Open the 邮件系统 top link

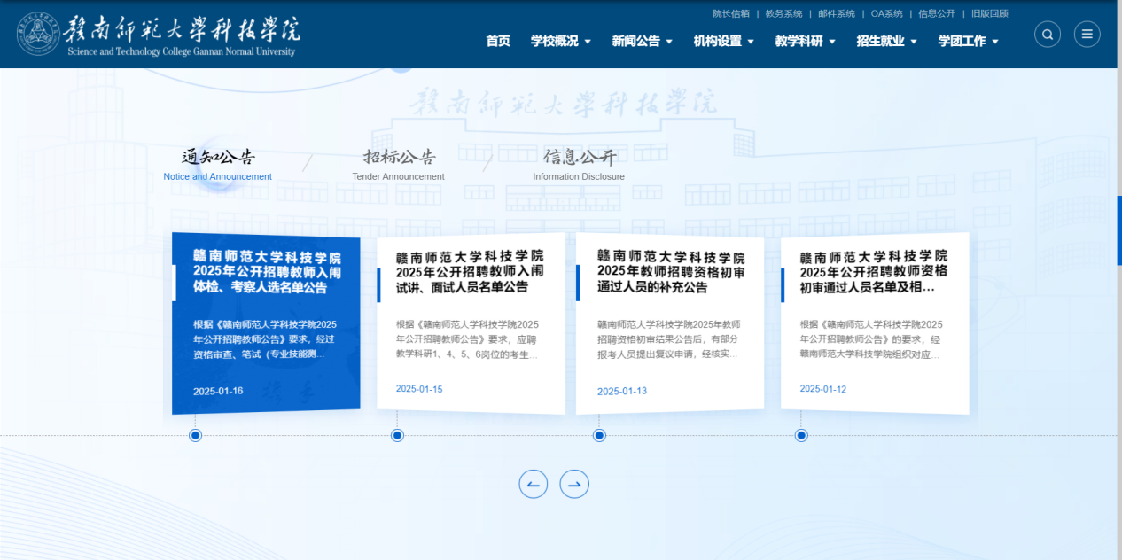pyautogui.click(x=837, y=13)
